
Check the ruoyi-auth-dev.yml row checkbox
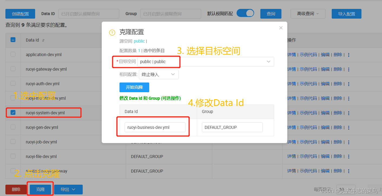[x=13, y=84]
